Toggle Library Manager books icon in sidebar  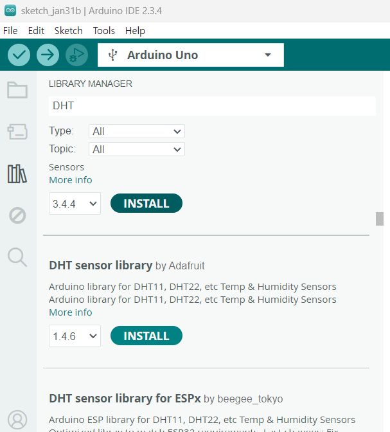click(x=17, y=174)
